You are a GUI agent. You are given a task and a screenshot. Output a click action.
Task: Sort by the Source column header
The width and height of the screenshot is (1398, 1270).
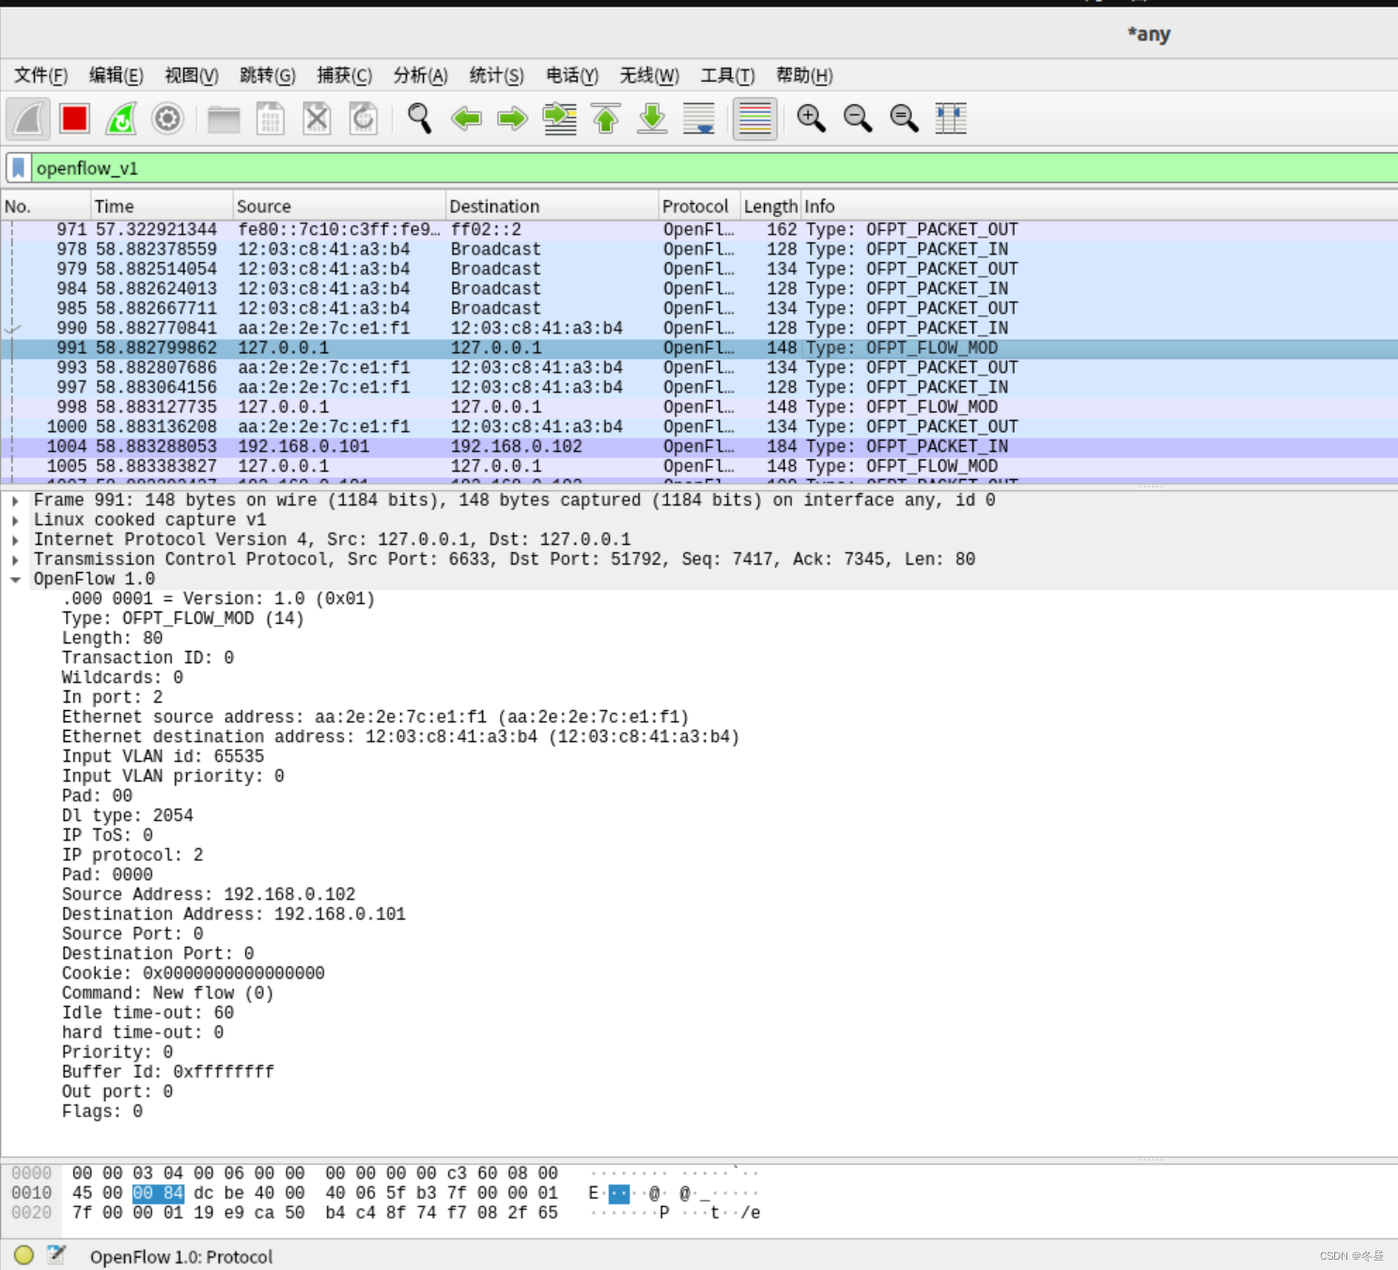click(x=339, y=206)
